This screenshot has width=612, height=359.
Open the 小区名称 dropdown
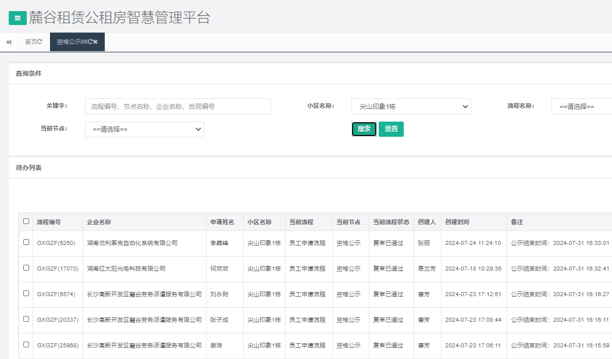point(411,106)
